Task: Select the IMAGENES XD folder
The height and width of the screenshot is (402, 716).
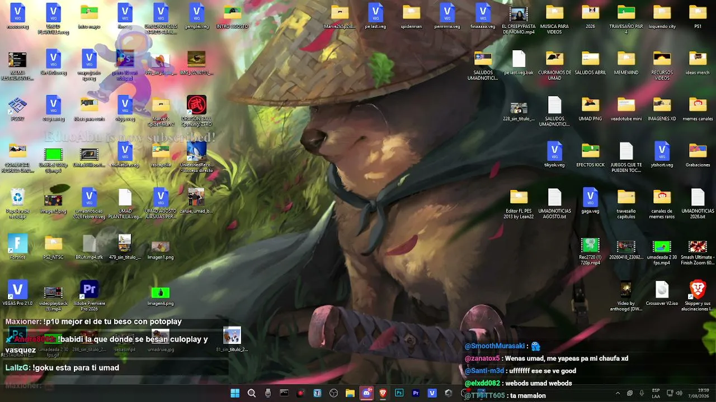Action: (662, 108)
